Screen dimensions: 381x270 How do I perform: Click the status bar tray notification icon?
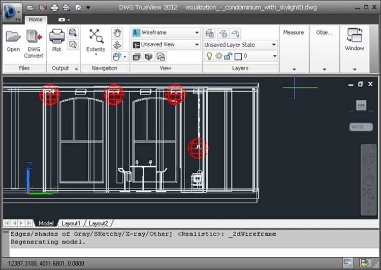(x=365, y=263)
